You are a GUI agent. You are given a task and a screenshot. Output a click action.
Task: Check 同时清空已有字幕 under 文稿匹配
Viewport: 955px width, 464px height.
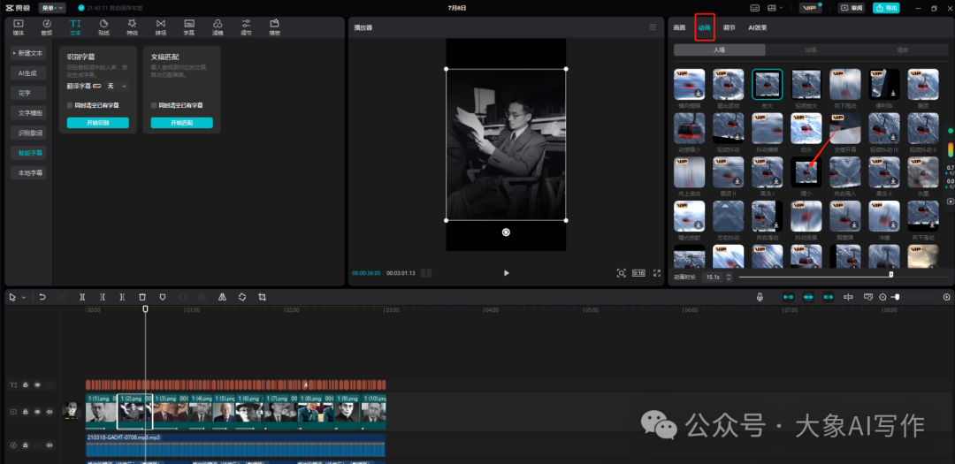click(154, 105)
